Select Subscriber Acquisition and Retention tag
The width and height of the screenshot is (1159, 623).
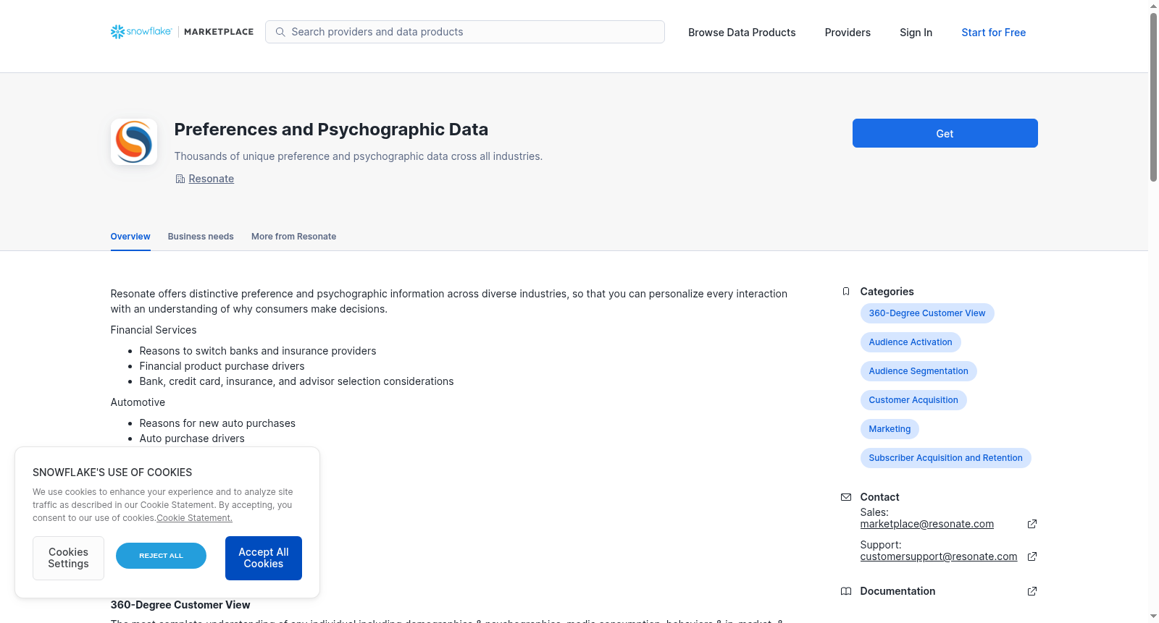pyautogui.click(x=946, y=458)
